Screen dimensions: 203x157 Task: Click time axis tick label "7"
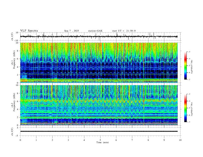[132, 140]
